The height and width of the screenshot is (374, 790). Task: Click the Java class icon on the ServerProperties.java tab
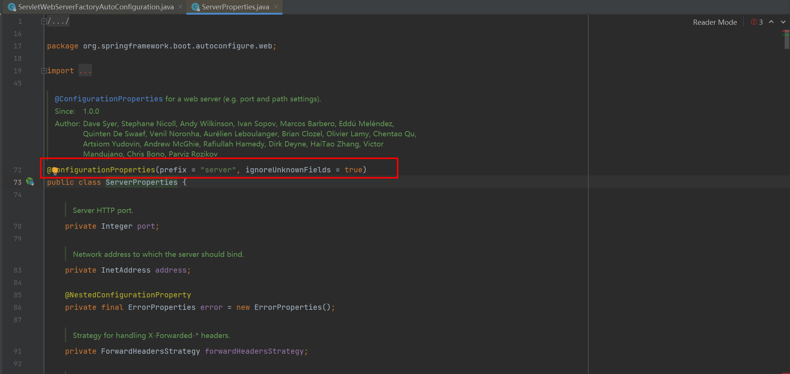tap(195, 7)
